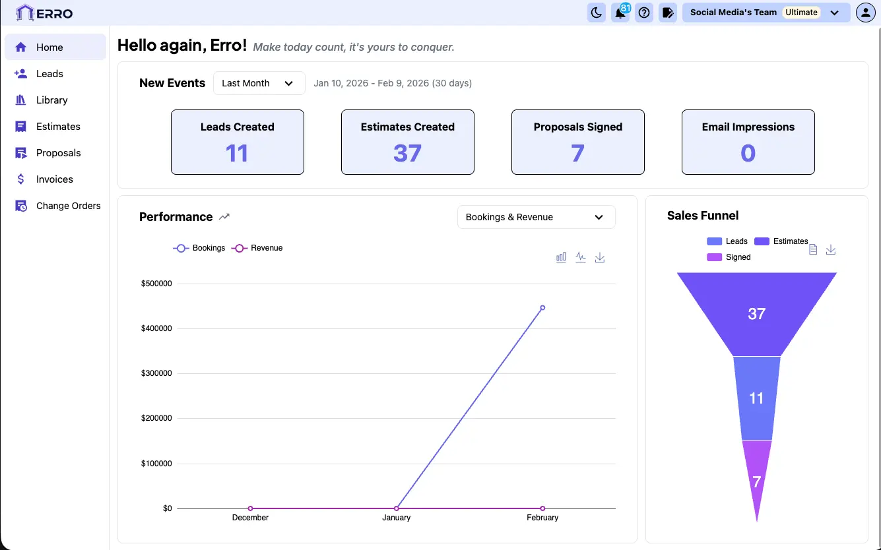
Task: Open the Invoices page from sidebar
Action: click(55, 179)
